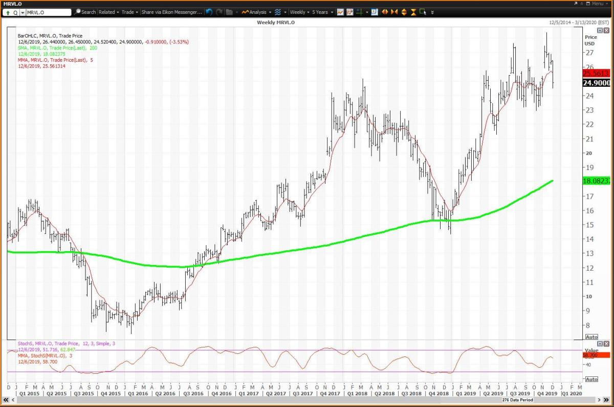Click Auto button on price axis
The image size is (614, 407).
(591, 337)
